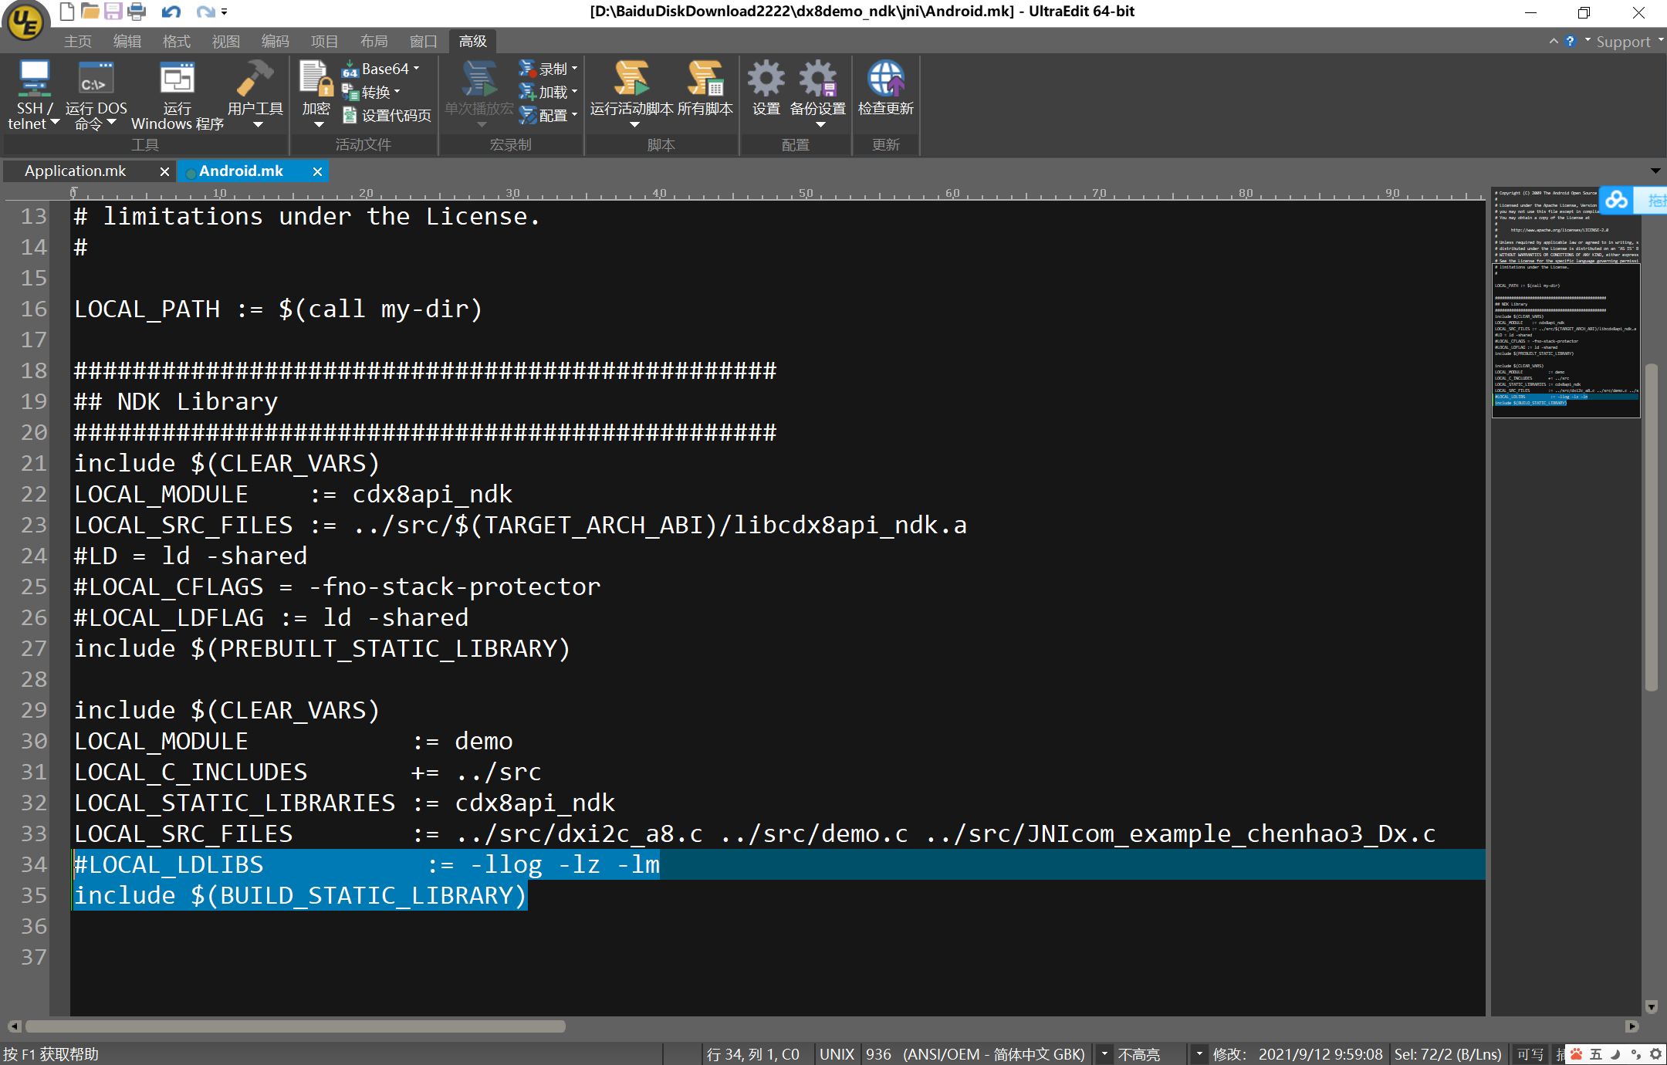Switch to the 编辑 ribbon tab
This screenshot has height=1065, width=1667.
[x=127, y=42]
